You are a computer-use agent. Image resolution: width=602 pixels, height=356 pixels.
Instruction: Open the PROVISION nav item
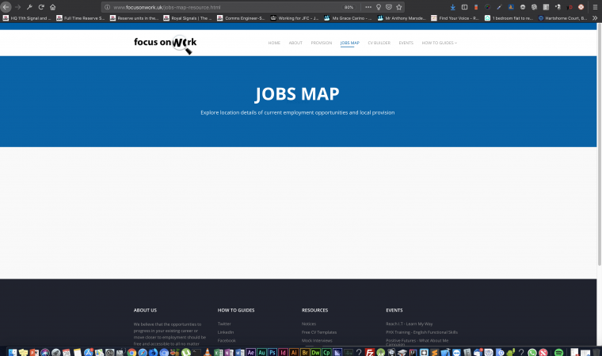point(322,43)
